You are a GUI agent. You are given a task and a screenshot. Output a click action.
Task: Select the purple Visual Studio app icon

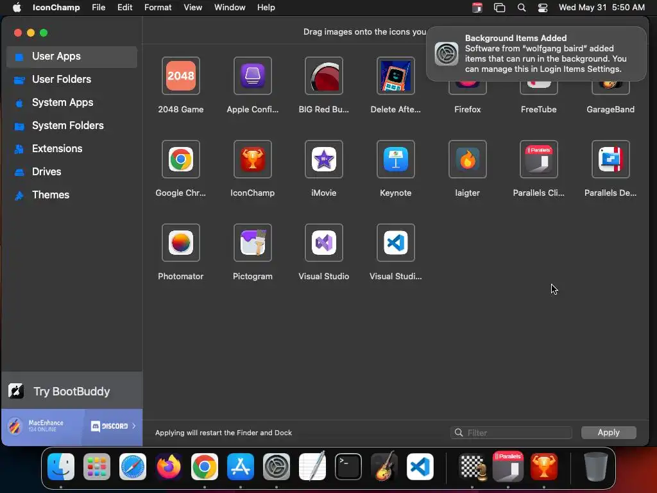(x=323, y=243)
